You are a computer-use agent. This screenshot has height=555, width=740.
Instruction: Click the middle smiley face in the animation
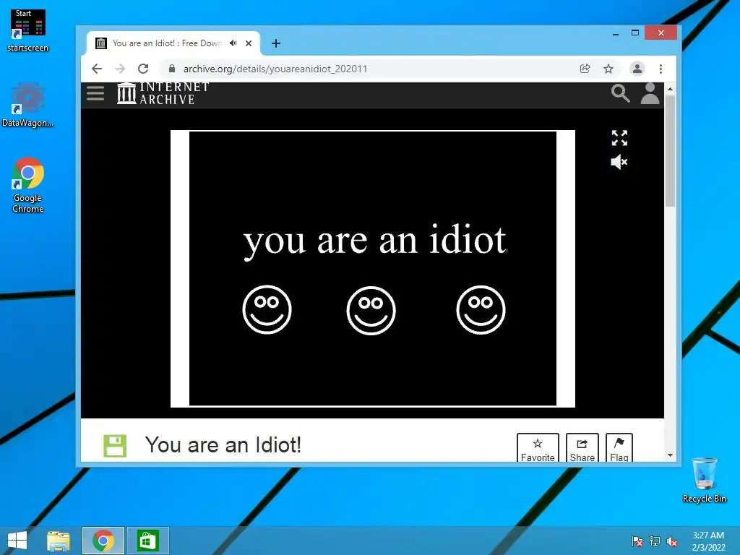pos(371,311)
